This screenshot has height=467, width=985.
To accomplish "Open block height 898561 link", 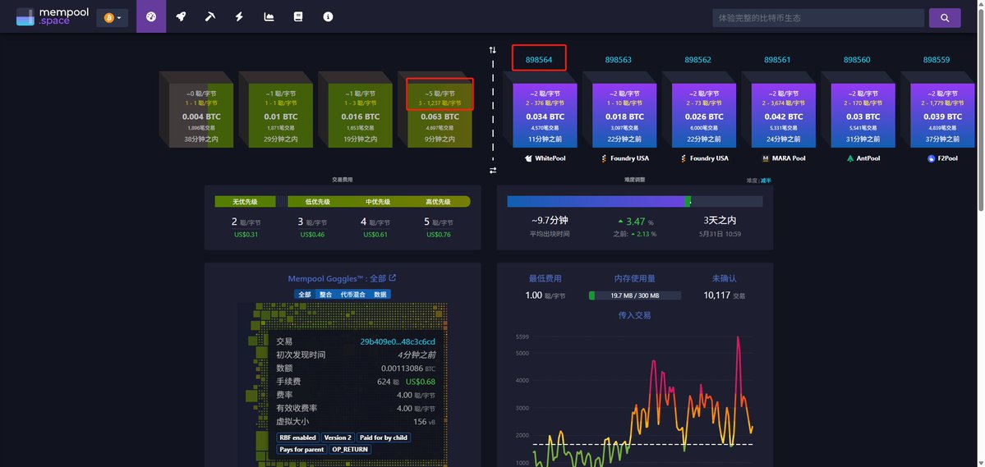I will 777,60.
